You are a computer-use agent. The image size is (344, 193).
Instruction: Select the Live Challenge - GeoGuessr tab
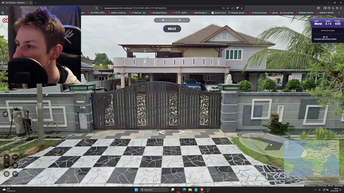click(17, 3)
